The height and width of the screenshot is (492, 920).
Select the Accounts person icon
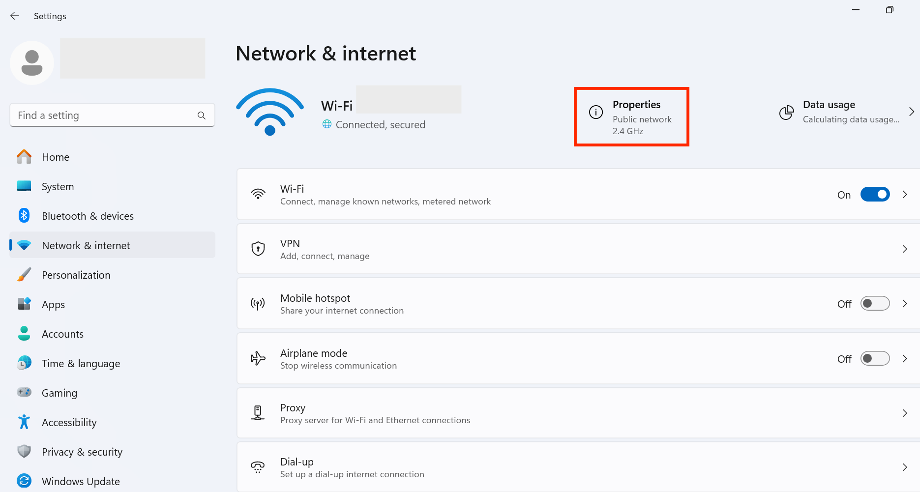(23, 333)
